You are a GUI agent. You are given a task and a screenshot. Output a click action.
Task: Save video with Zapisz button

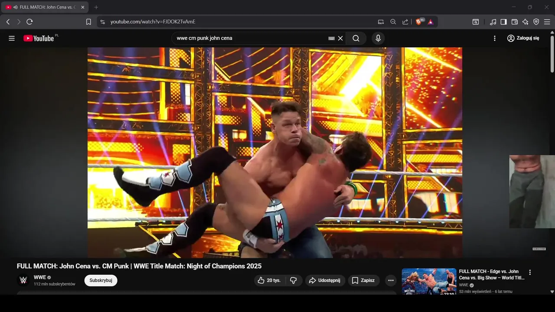364,280
